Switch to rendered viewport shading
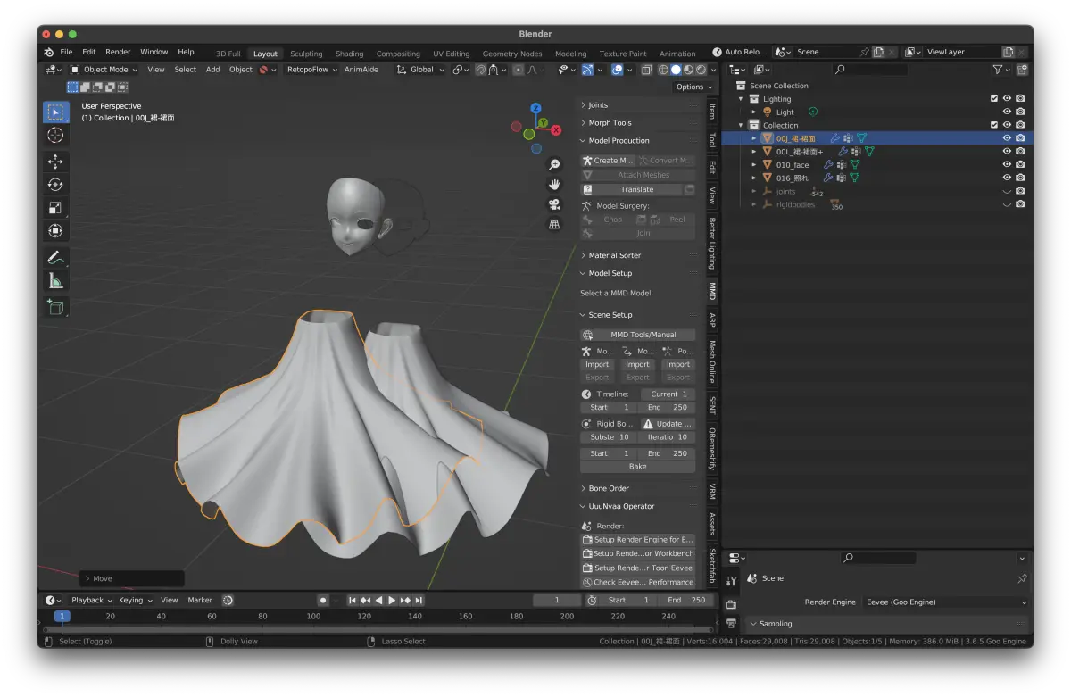This screenshot has width=1071, height=697. tap(701, 70)
